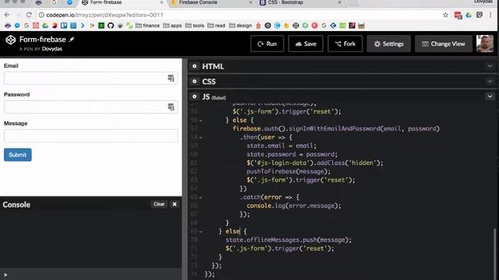Focus the Password input field
The height and width of the screenshot is (280, 499).
90,107
